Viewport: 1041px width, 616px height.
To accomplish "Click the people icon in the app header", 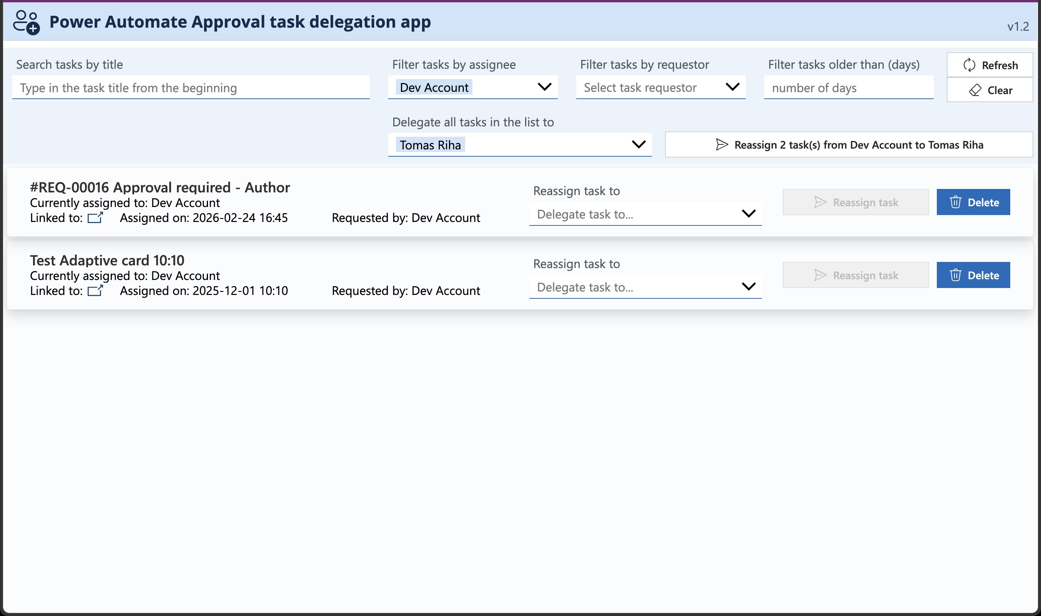I will (26, 21).
